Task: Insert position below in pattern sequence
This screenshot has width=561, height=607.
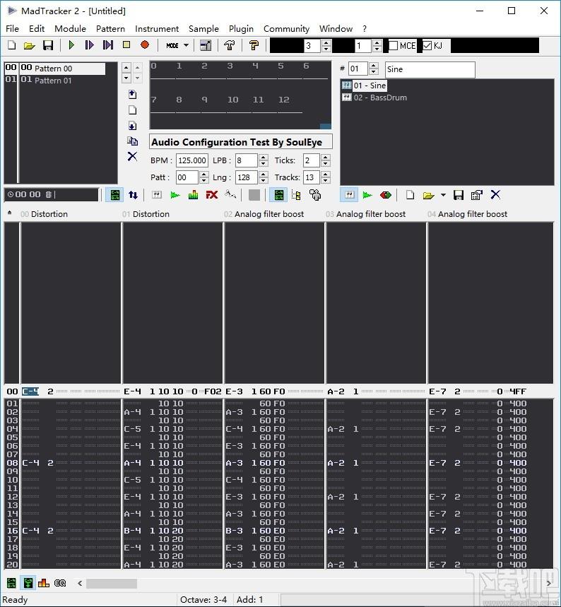Action: (x=132, y=125)
